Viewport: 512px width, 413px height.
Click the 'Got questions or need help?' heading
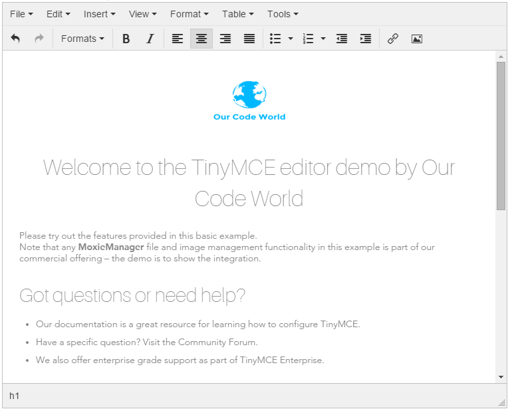pos(132,296)
